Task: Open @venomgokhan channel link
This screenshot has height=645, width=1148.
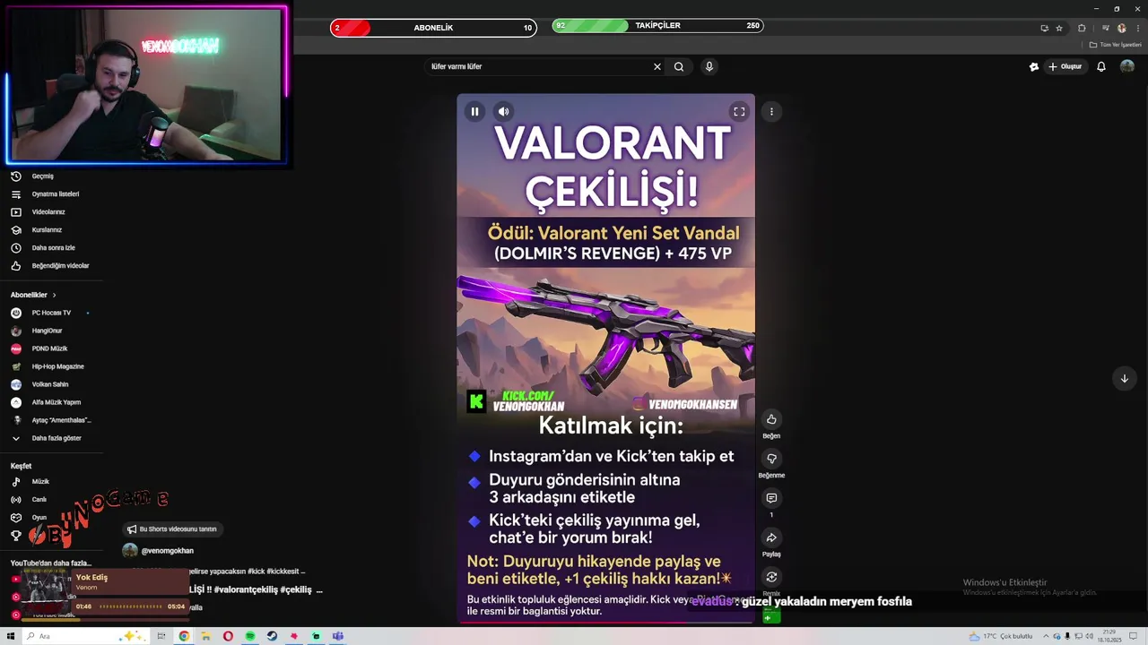Action: click(167, 551)
